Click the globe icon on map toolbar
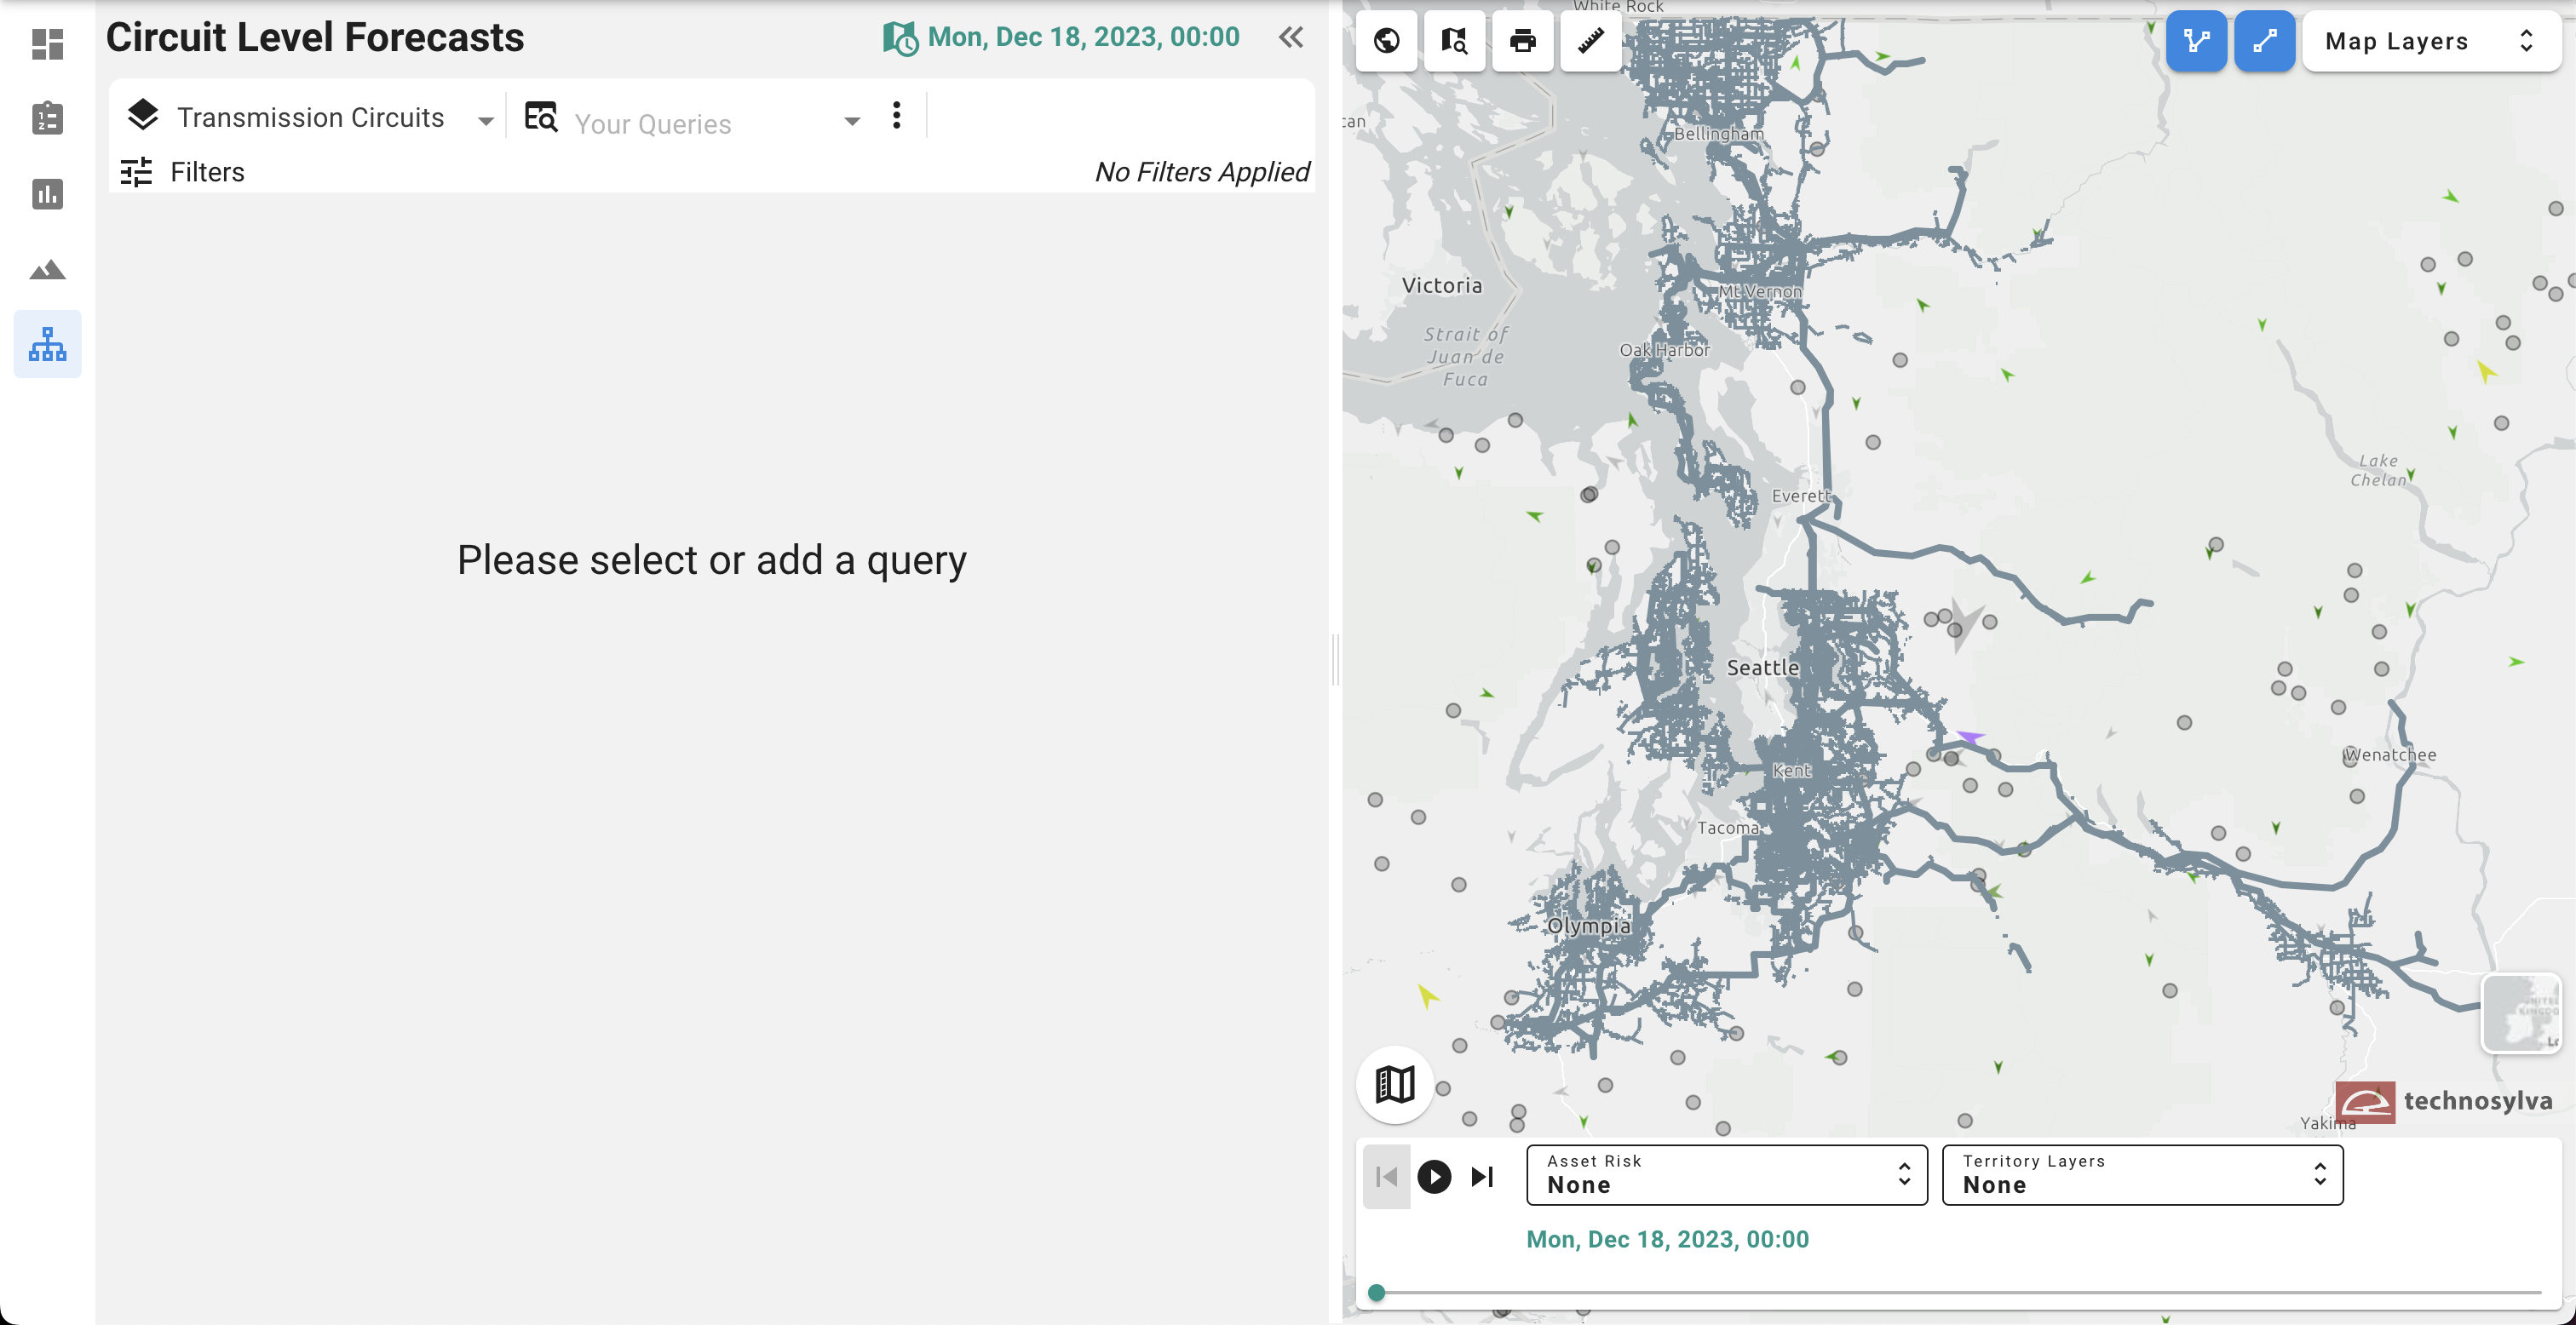This screenshot has width=2576, height=1325. click(x=1386, y=41)
